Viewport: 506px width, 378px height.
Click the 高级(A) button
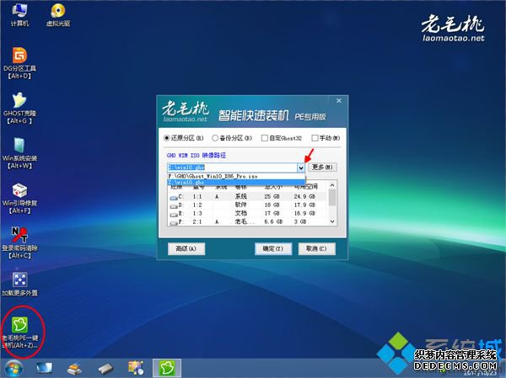click(186, 249)
